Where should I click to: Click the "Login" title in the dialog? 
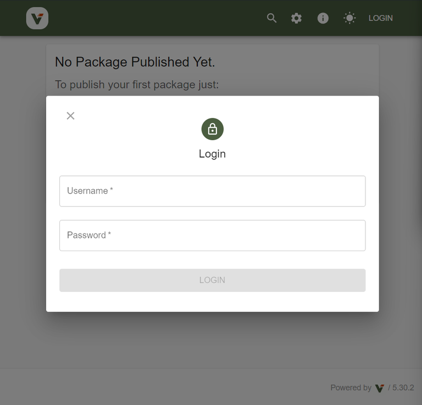point(212,154)
